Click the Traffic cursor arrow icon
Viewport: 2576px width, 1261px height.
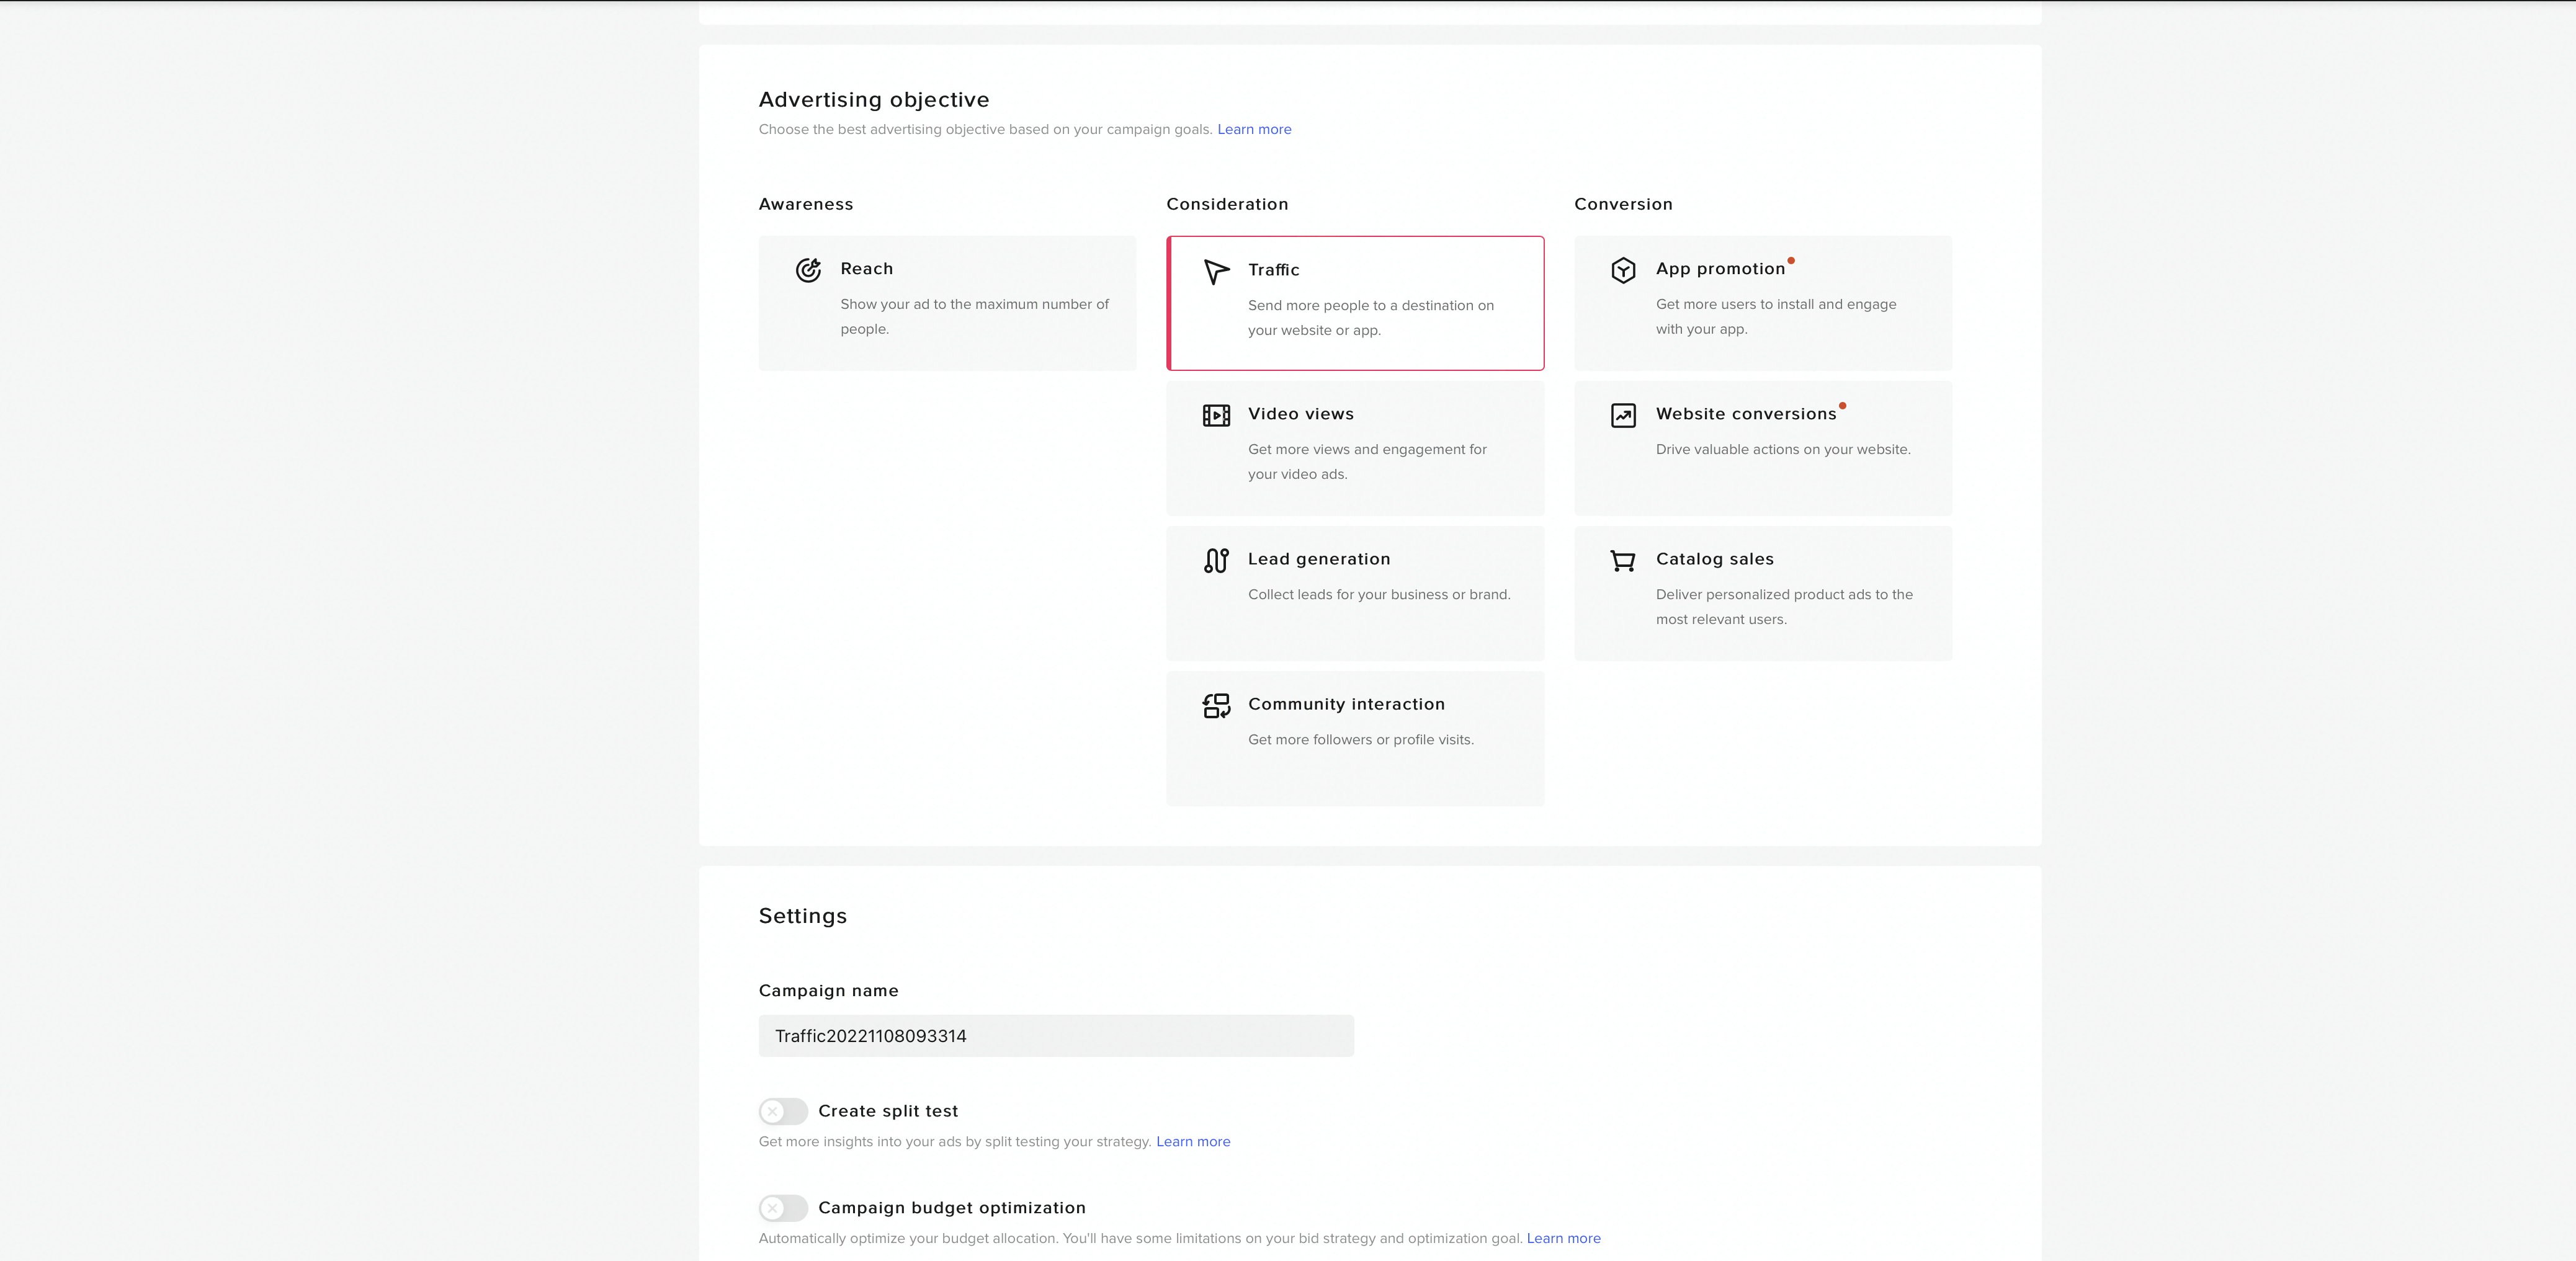pyautogui.click(x=1216, y=272)
